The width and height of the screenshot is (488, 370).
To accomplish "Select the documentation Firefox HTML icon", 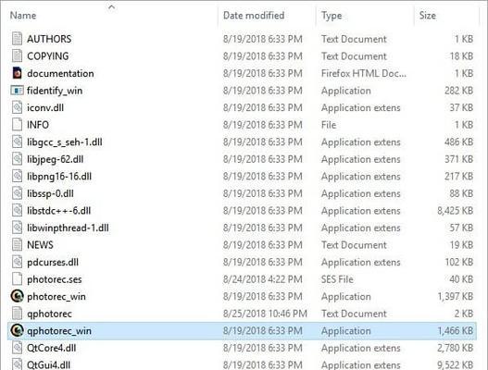I will coord(17,73).
